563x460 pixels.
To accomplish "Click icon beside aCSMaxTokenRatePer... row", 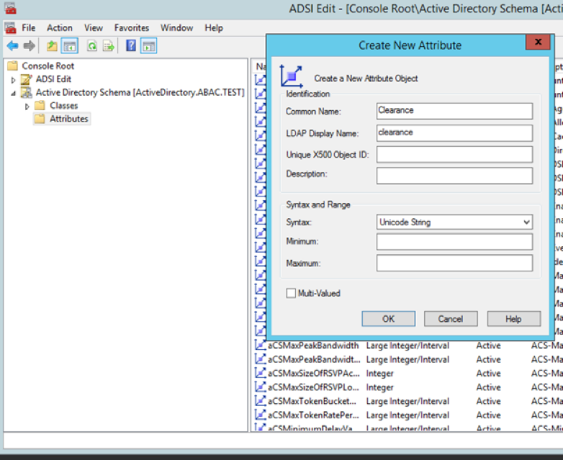I will 260,415.
